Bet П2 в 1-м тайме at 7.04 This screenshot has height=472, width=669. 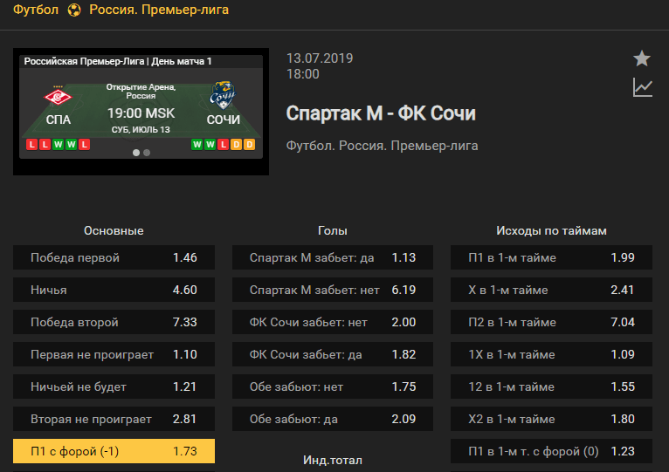coord(552,322)
